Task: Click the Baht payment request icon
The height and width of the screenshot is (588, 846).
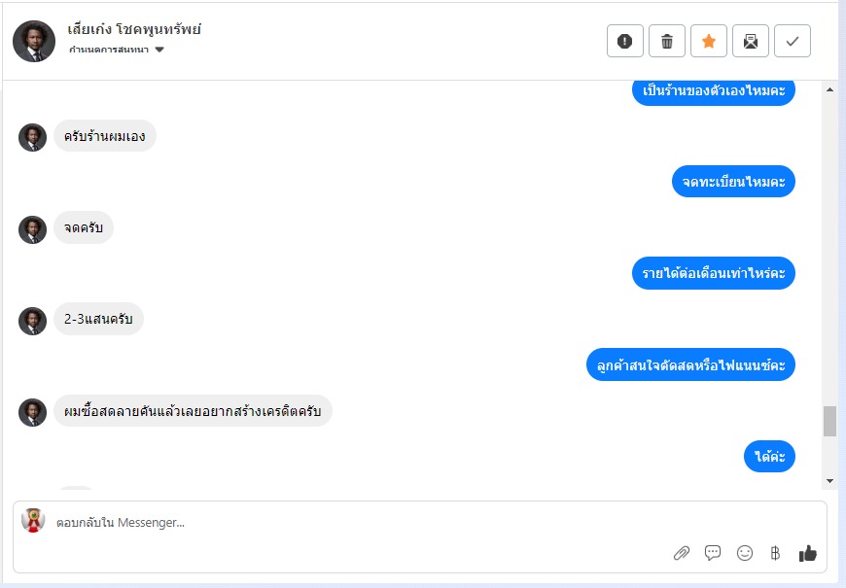Action: pos(775,553)
